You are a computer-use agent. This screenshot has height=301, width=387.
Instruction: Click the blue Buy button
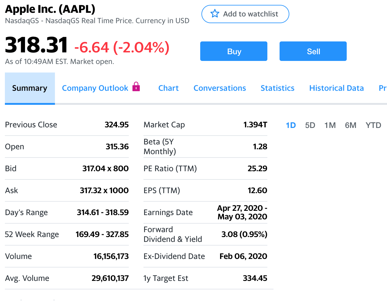234,51
